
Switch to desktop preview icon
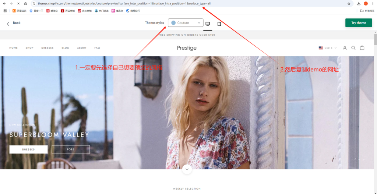click(x=208, y=24)
